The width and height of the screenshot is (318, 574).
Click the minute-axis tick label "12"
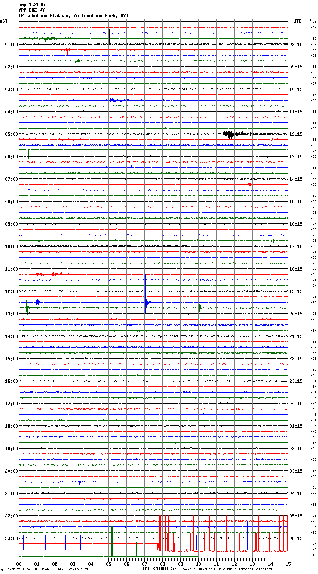pos(234,564)
